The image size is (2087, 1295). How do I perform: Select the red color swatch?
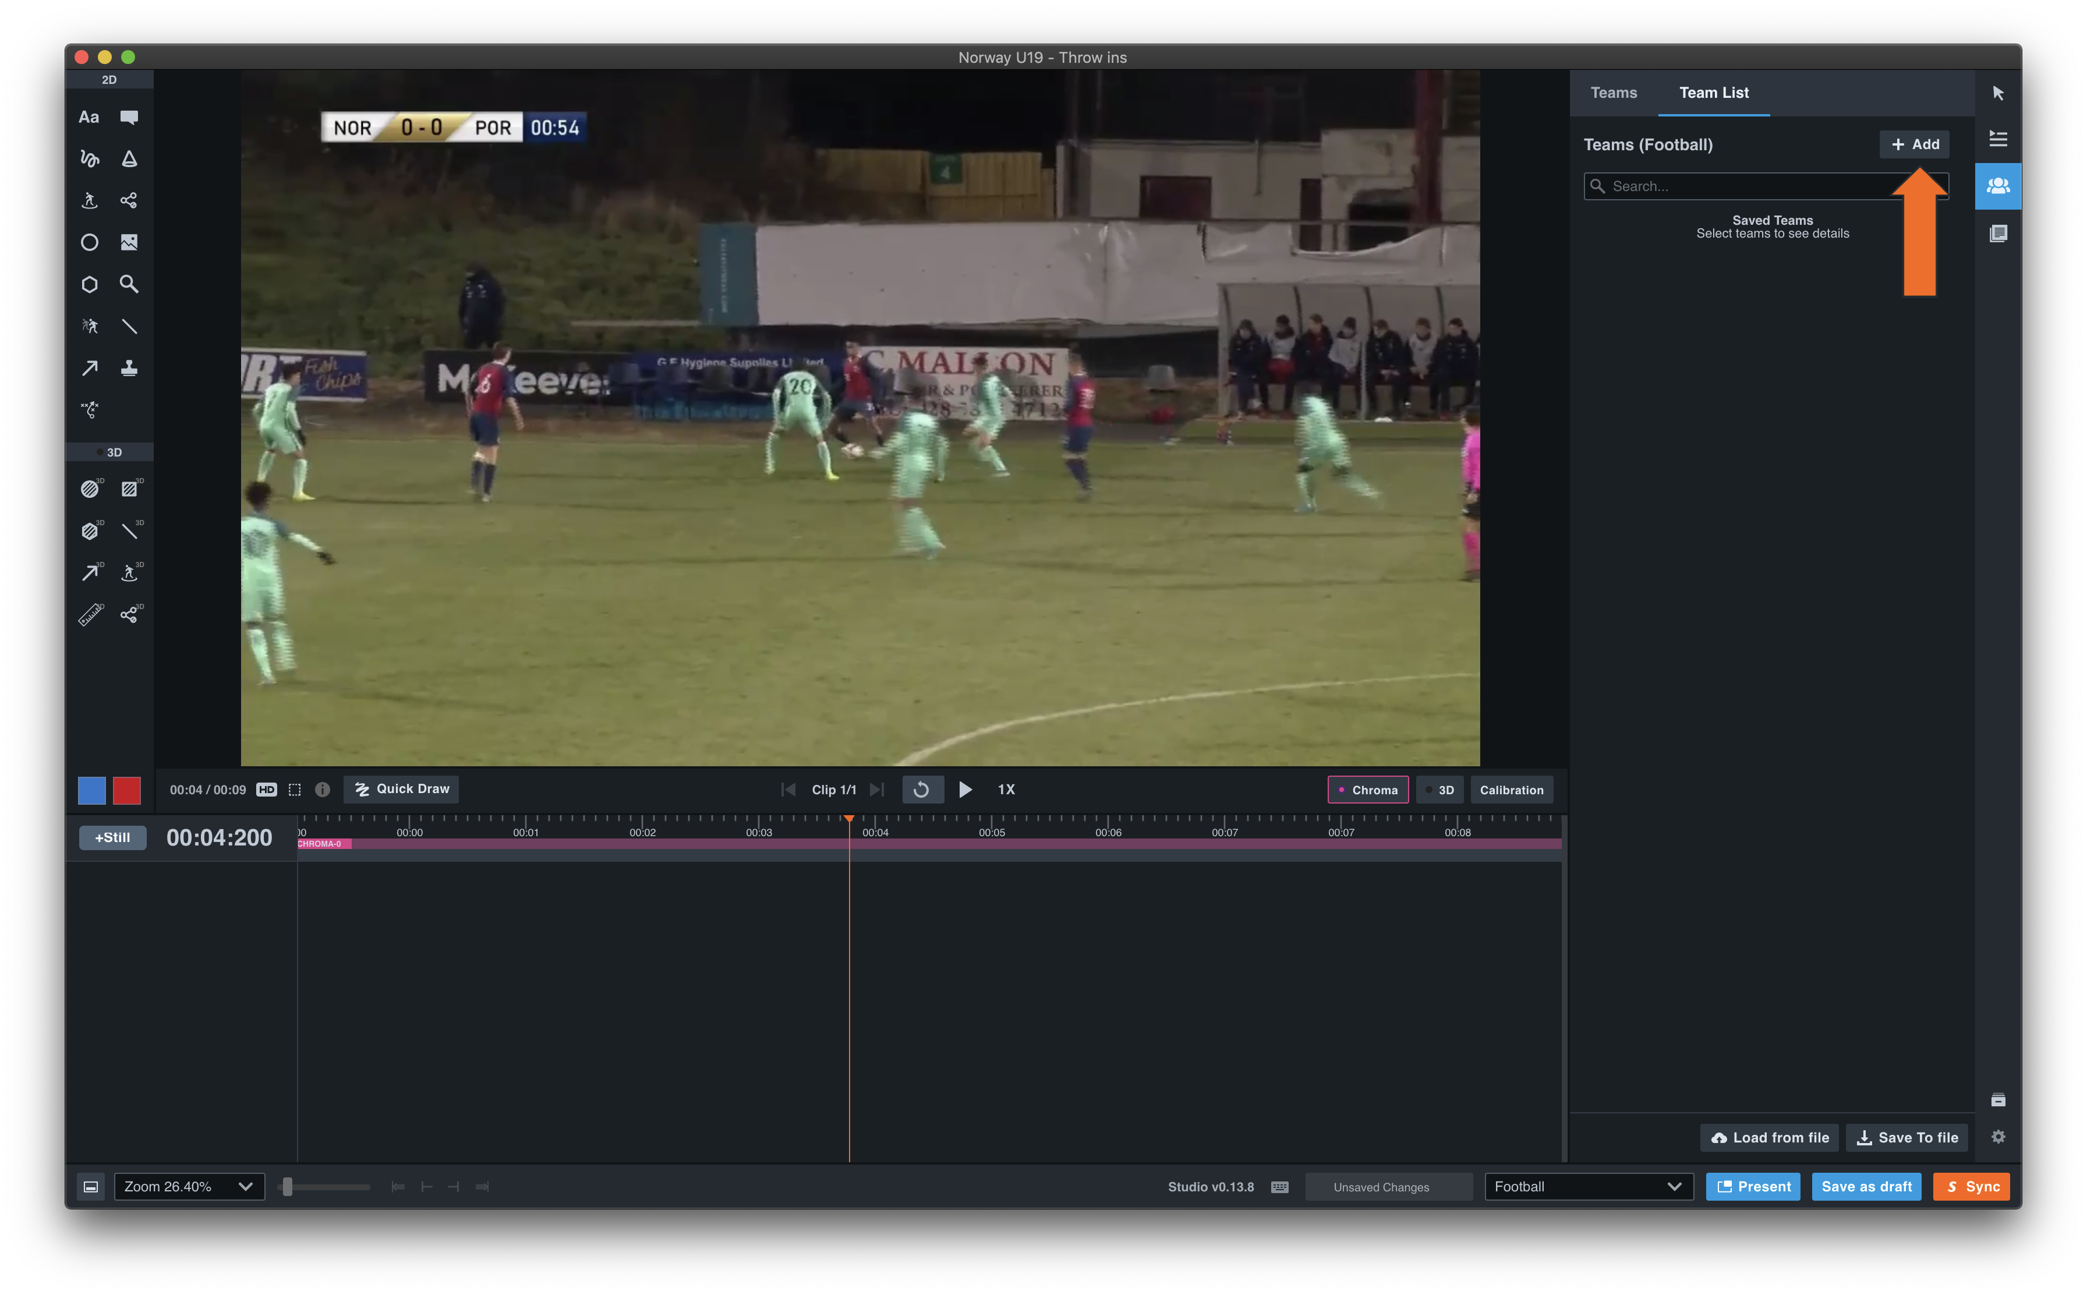pos(127,790)
